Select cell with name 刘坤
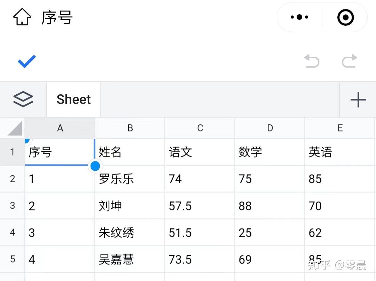Image resolution: width=376 pixels, height=281 pixels. coord(130,206)
